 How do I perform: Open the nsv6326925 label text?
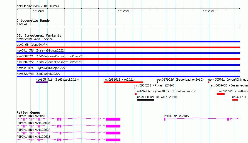(232, 91)
